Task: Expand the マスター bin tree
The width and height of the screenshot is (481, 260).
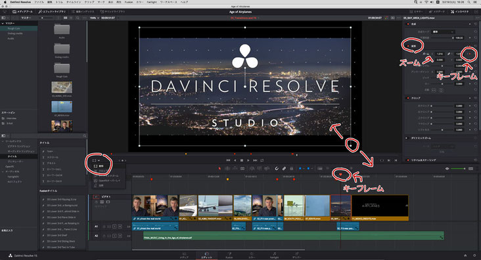Action: point(3,23)
